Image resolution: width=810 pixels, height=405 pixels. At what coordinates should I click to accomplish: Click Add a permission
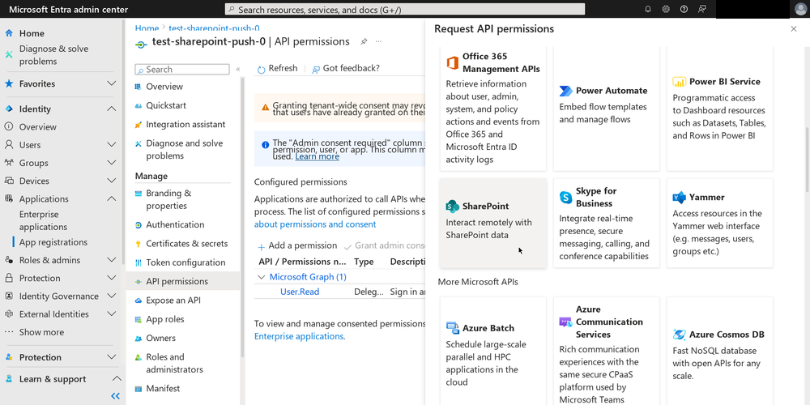click(297, 246)
